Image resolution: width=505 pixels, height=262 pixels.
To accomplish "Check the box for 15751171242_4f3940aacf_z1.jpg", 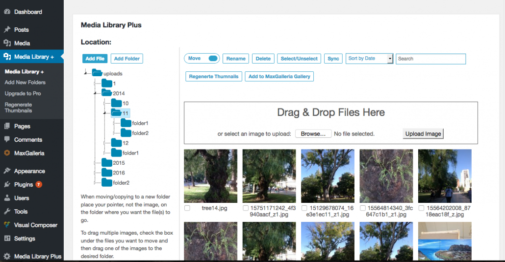I will pos(246,208).
